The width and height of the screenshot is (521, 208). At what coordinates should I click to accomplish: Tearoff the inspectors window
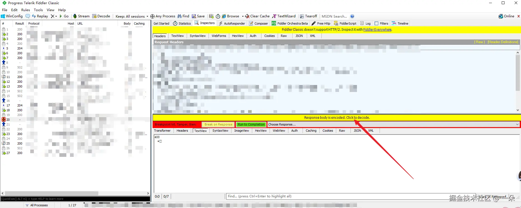(309, 16)
